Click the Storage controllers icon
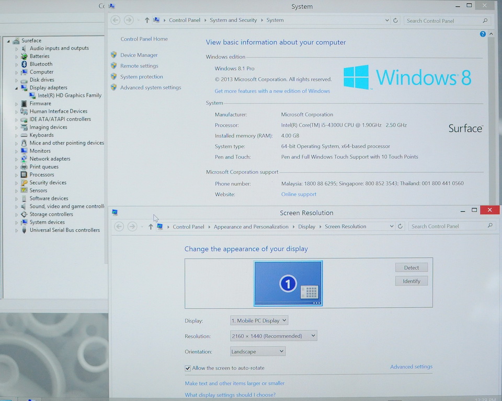This screenshot has width=502, height=401. click(x=24, y=214)
